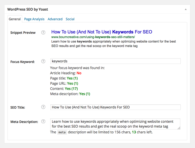Image resolution: width=195 pixels, height=148 pixels.
Task: Click the green snippet URL in preview
Action: 93,37
